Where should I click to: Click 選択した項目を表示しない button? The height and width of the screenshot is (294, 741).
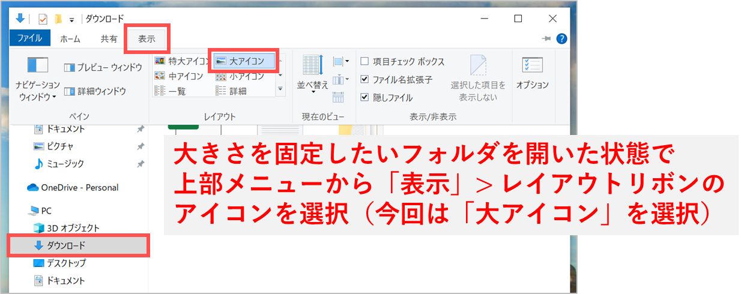[x=478, y=78]
